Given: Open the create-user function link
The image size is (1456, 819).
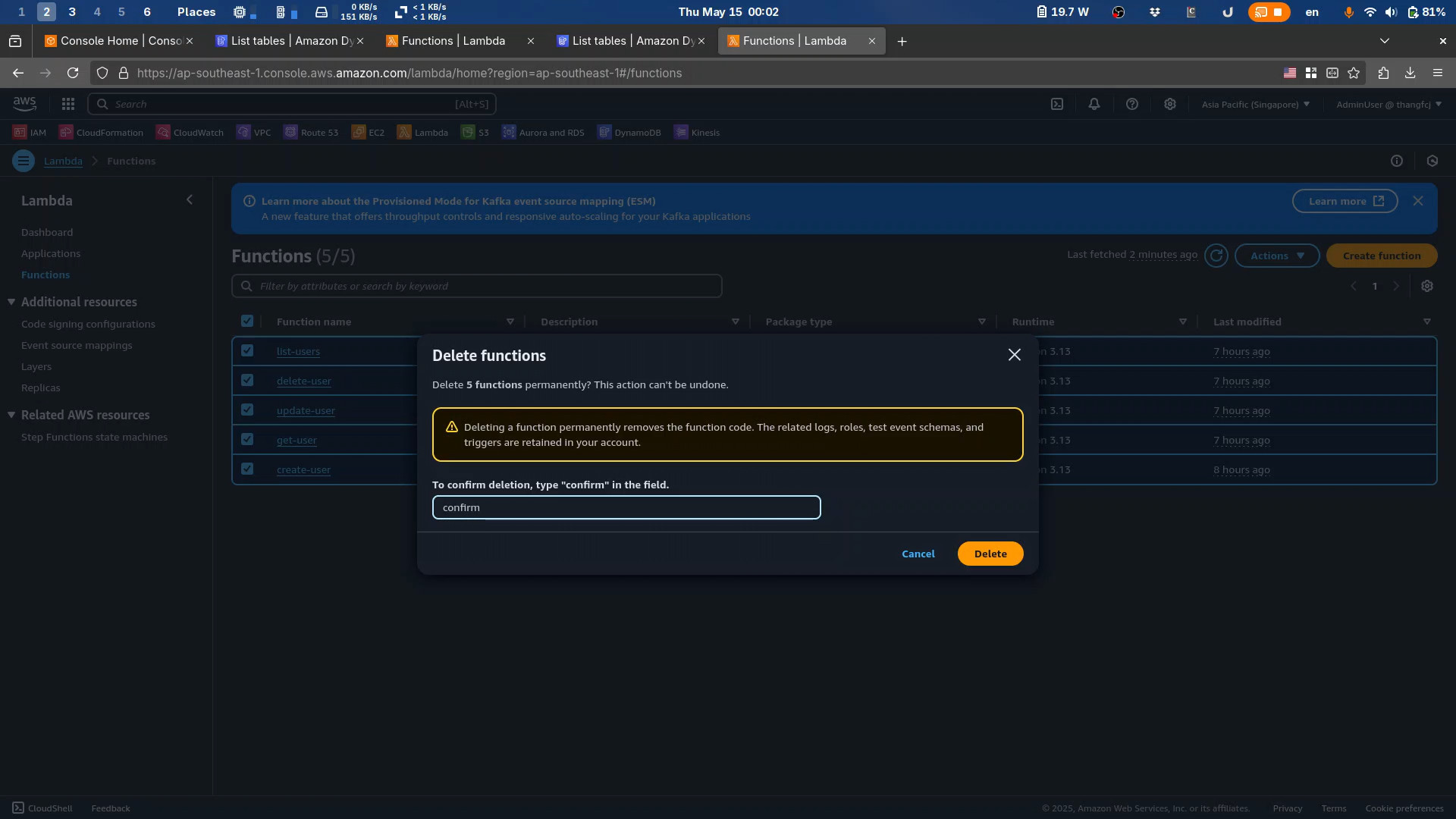Looking at the screenshot, I should 303,469.
